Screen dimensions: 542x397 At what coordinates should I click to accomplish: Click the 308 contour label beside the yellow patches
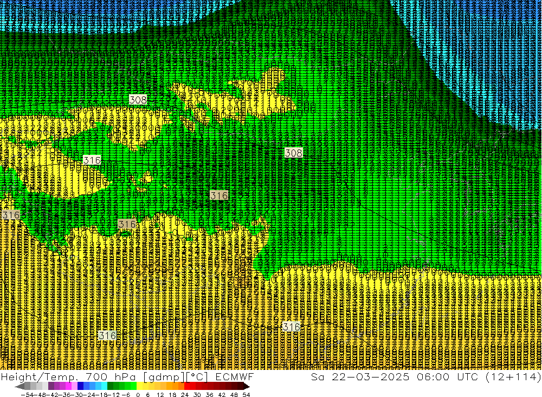(138, 100)
